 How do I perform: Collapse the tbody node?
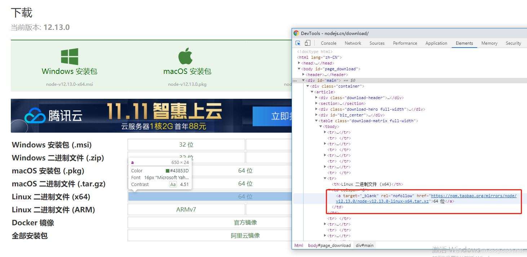pos(320,127)
